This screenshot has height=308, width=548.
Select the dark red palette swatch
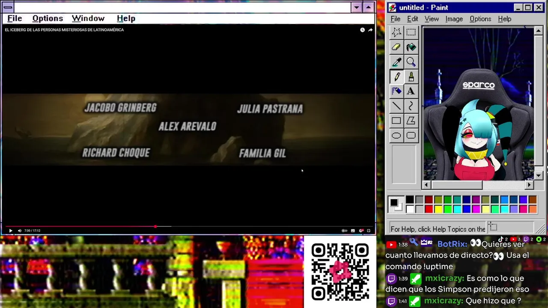click(x=429, y=200)
